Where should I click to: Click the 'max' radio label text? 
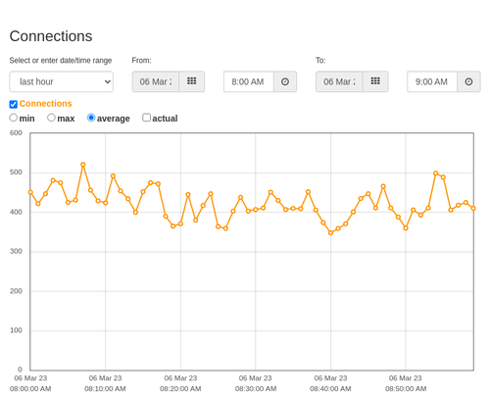66,119
